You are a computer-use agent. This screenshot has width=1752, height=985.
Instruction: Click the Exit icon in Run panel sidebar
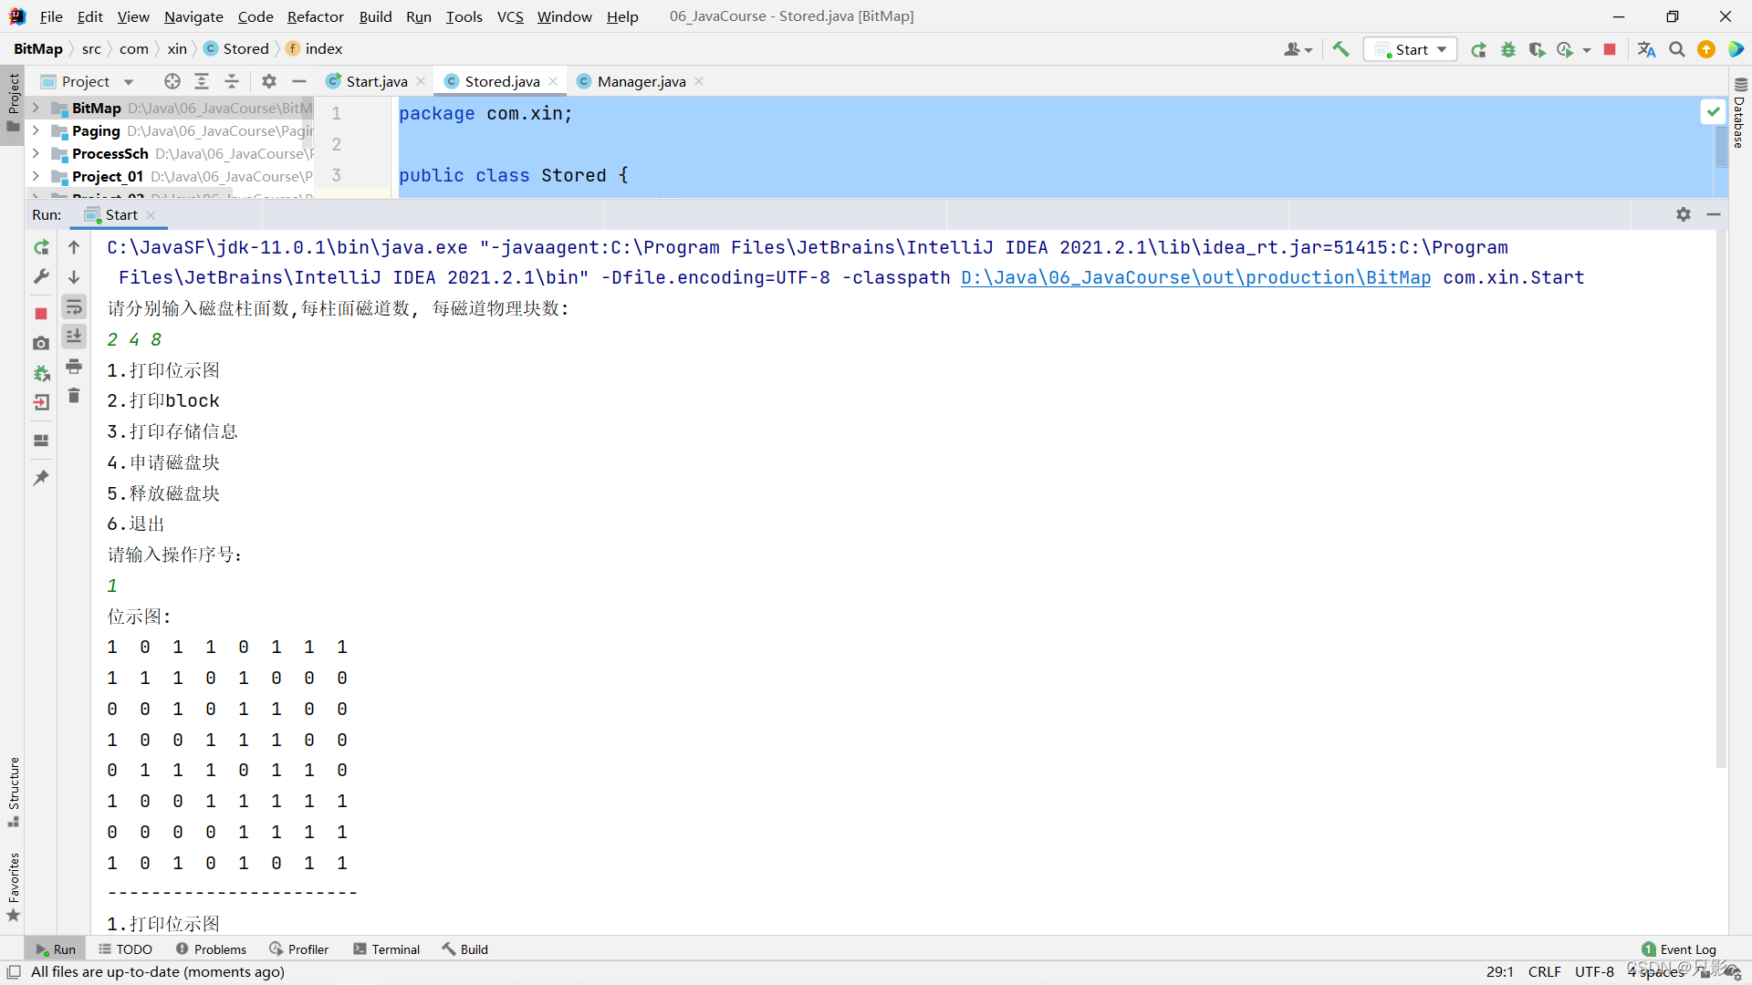pos(41,402)
